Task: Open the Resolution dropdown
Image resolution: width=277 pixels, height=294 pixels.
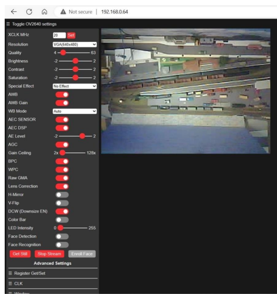Action: click(75, 45)
